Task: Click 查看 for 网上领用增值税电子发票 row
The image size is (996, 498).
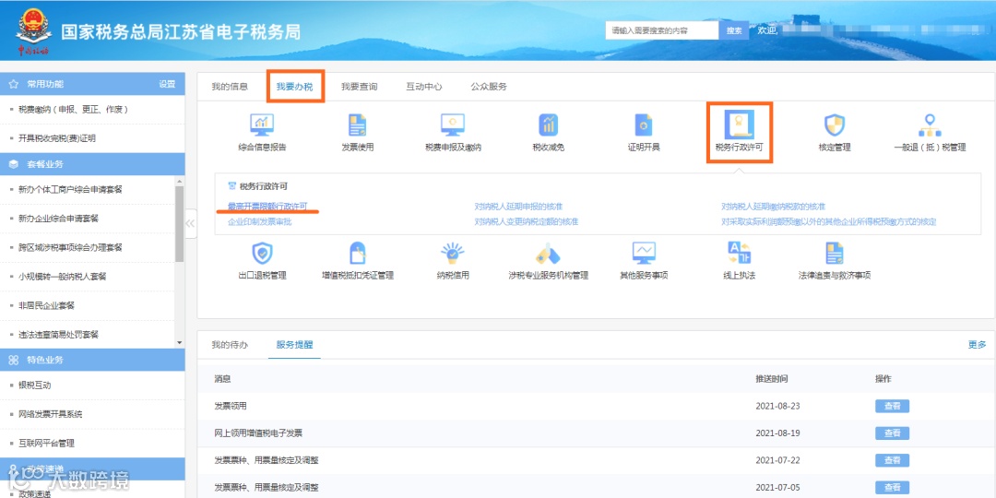Action: tap(892, 433)
